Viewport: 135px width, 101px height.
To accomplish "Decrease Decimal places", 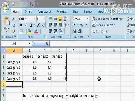I will pyautogui.click(x=79, y=31).
